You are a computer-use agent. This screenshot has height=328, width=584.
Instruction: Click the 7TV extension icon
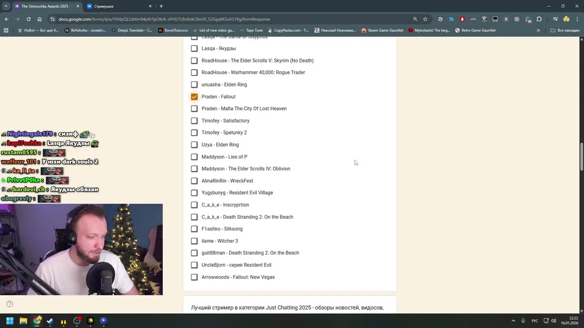pyautogui.click(x=451, y=19)
